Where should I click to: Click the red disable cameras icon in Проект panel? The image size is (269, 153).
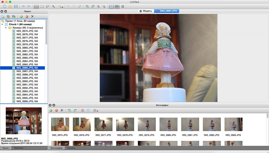[27, 16]
